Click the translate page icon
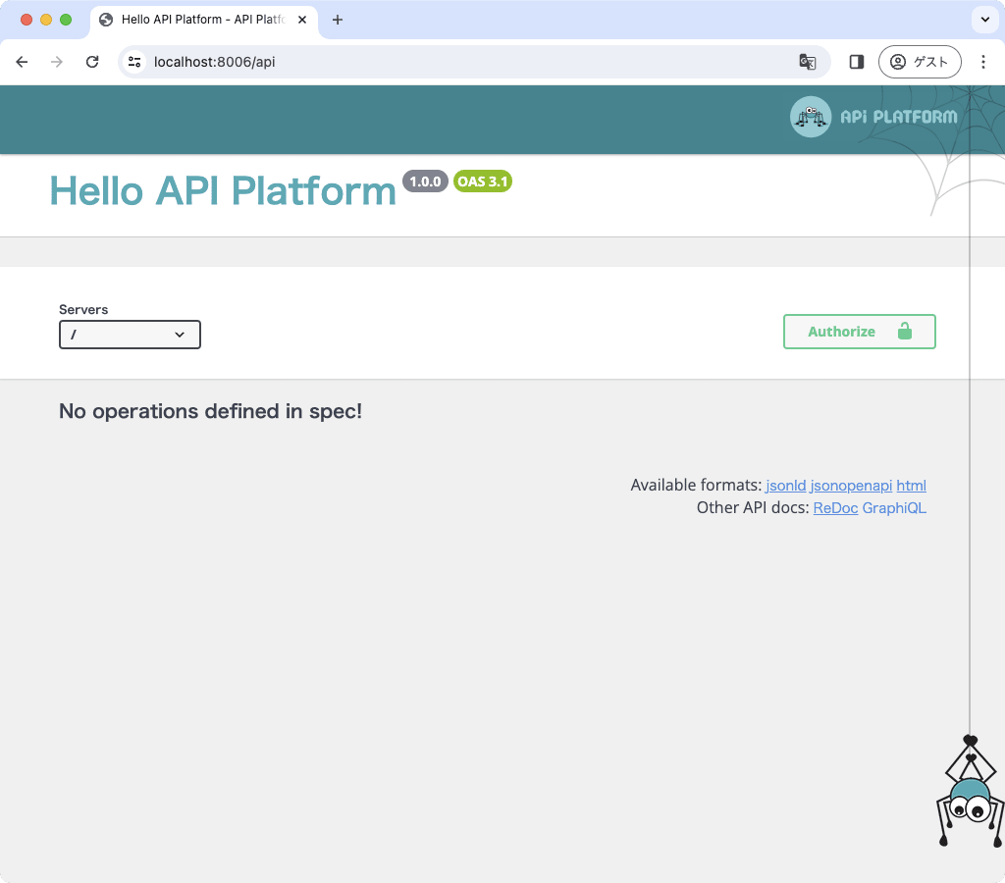Image resolution: width=1005 pixels, height=883 pixels. tap(808, 62)
